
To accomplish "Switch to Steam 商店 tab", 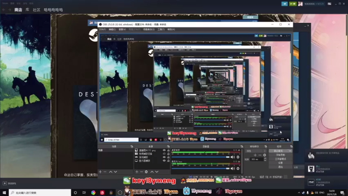I will click(x=18, y=10).
